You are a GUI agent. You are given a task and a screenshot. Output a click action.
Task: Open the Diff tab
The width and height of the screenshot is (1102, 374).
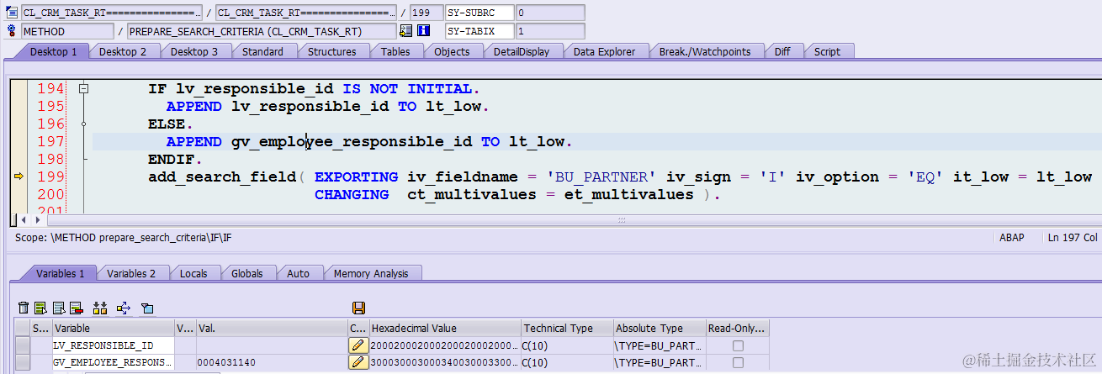pos(782,51)
